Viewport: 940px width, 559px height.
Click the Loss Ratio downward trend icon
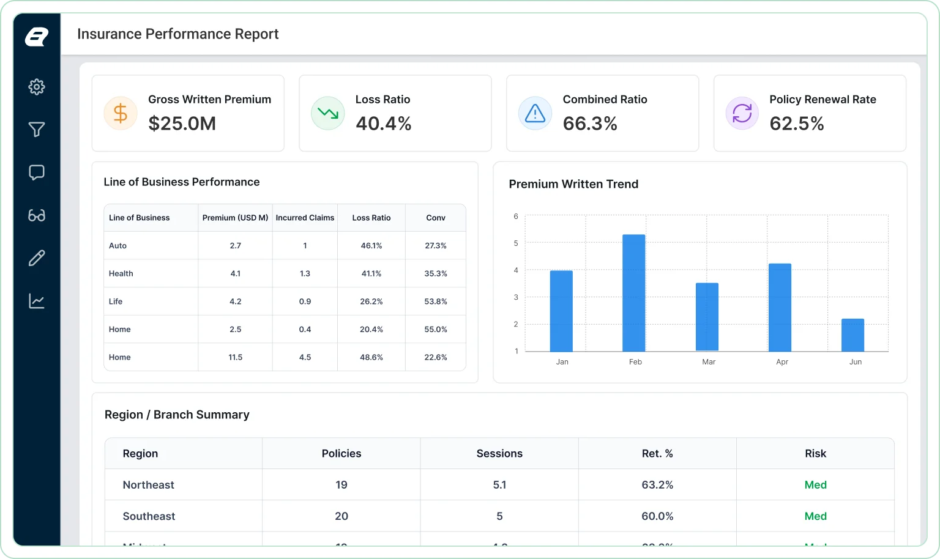click(x=328, y=113)
